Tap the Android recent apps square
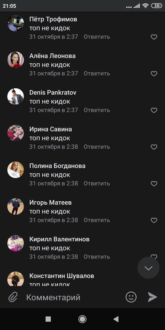 tap(48, 319)
